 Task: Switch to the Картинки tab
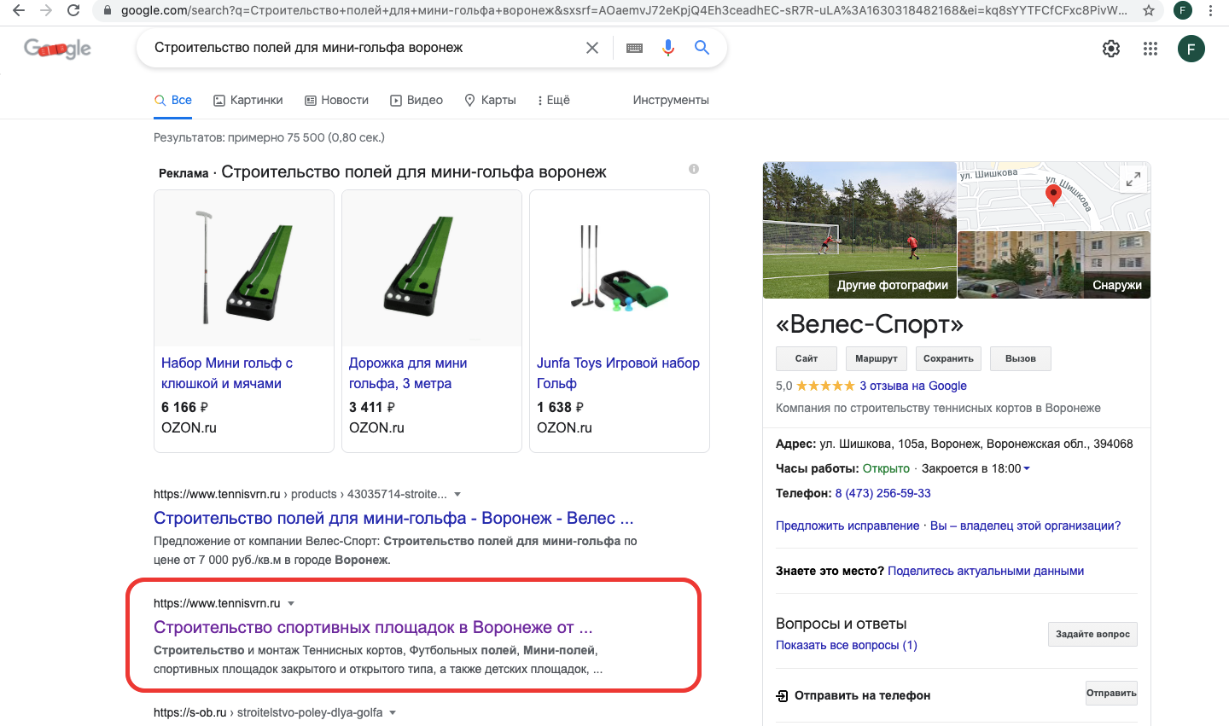point(248,100)
